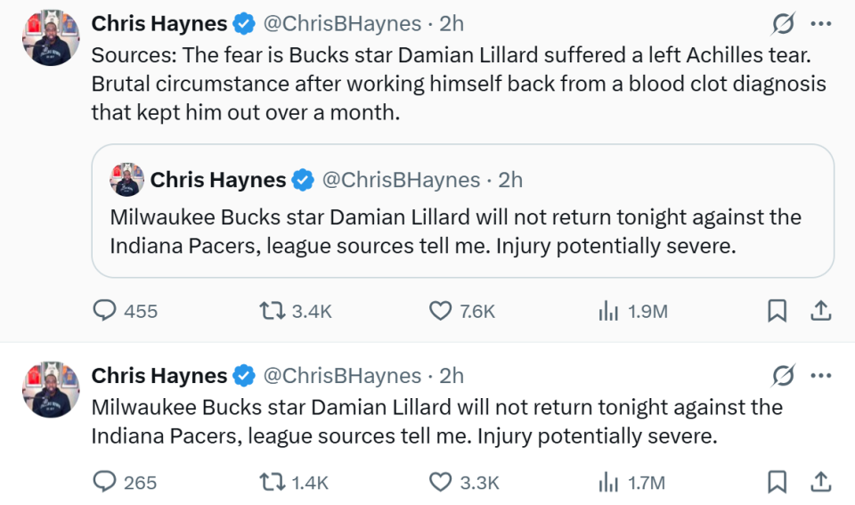855x505 pixels.
Task: Open more options menu on first tweet
Action: tap(820, 24)
